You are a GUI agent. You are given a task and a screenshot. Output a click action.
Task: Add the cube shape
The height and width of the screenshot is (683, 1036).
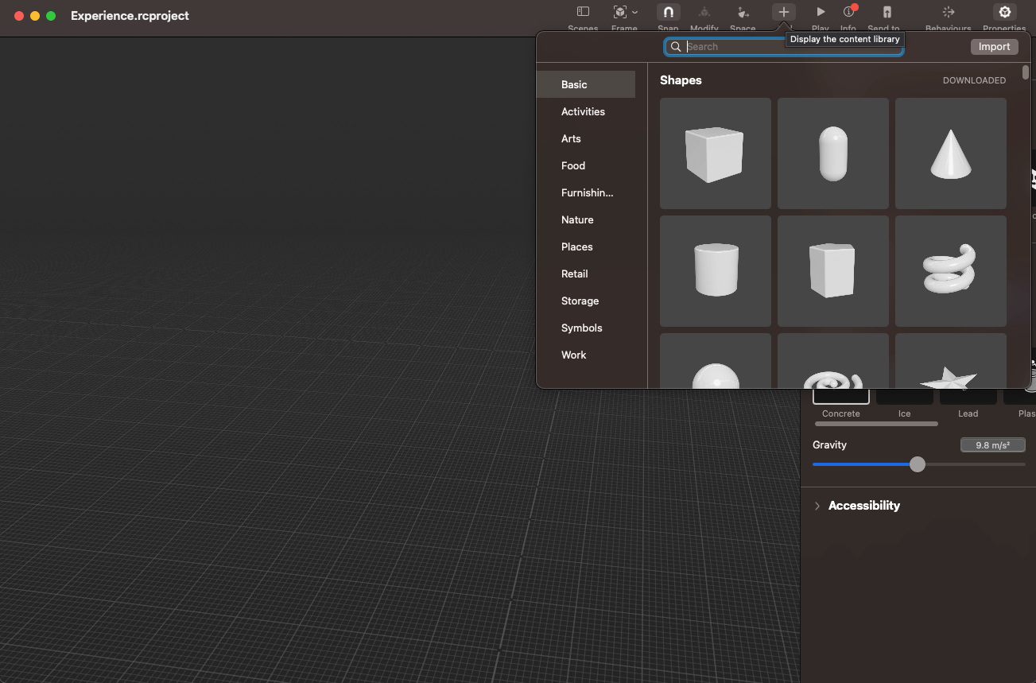716,153
